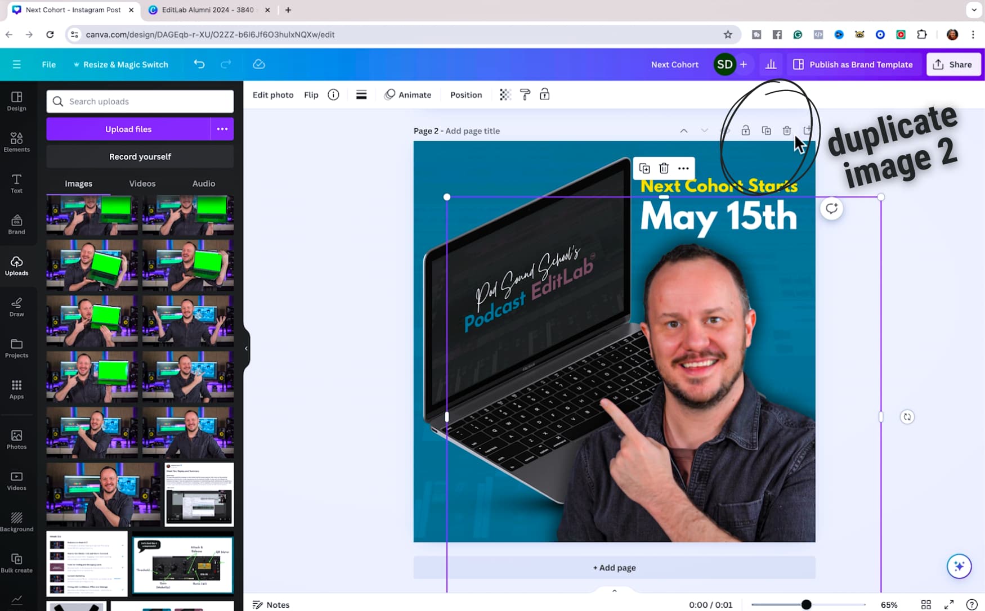Screen dimensions: 985x611
Task: Collapse the uploads side panel
Action: click(x=246, y=348)
